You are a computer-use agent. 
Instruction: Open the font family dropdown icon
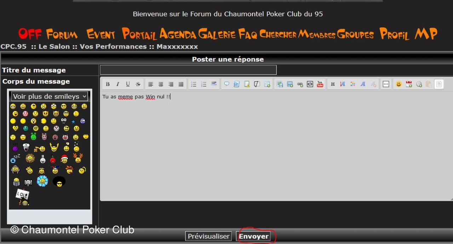[x=363, y=84]
